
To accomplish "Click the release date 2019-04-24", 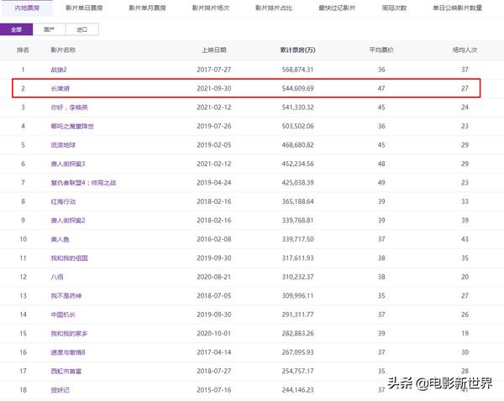I will [213, 183].
